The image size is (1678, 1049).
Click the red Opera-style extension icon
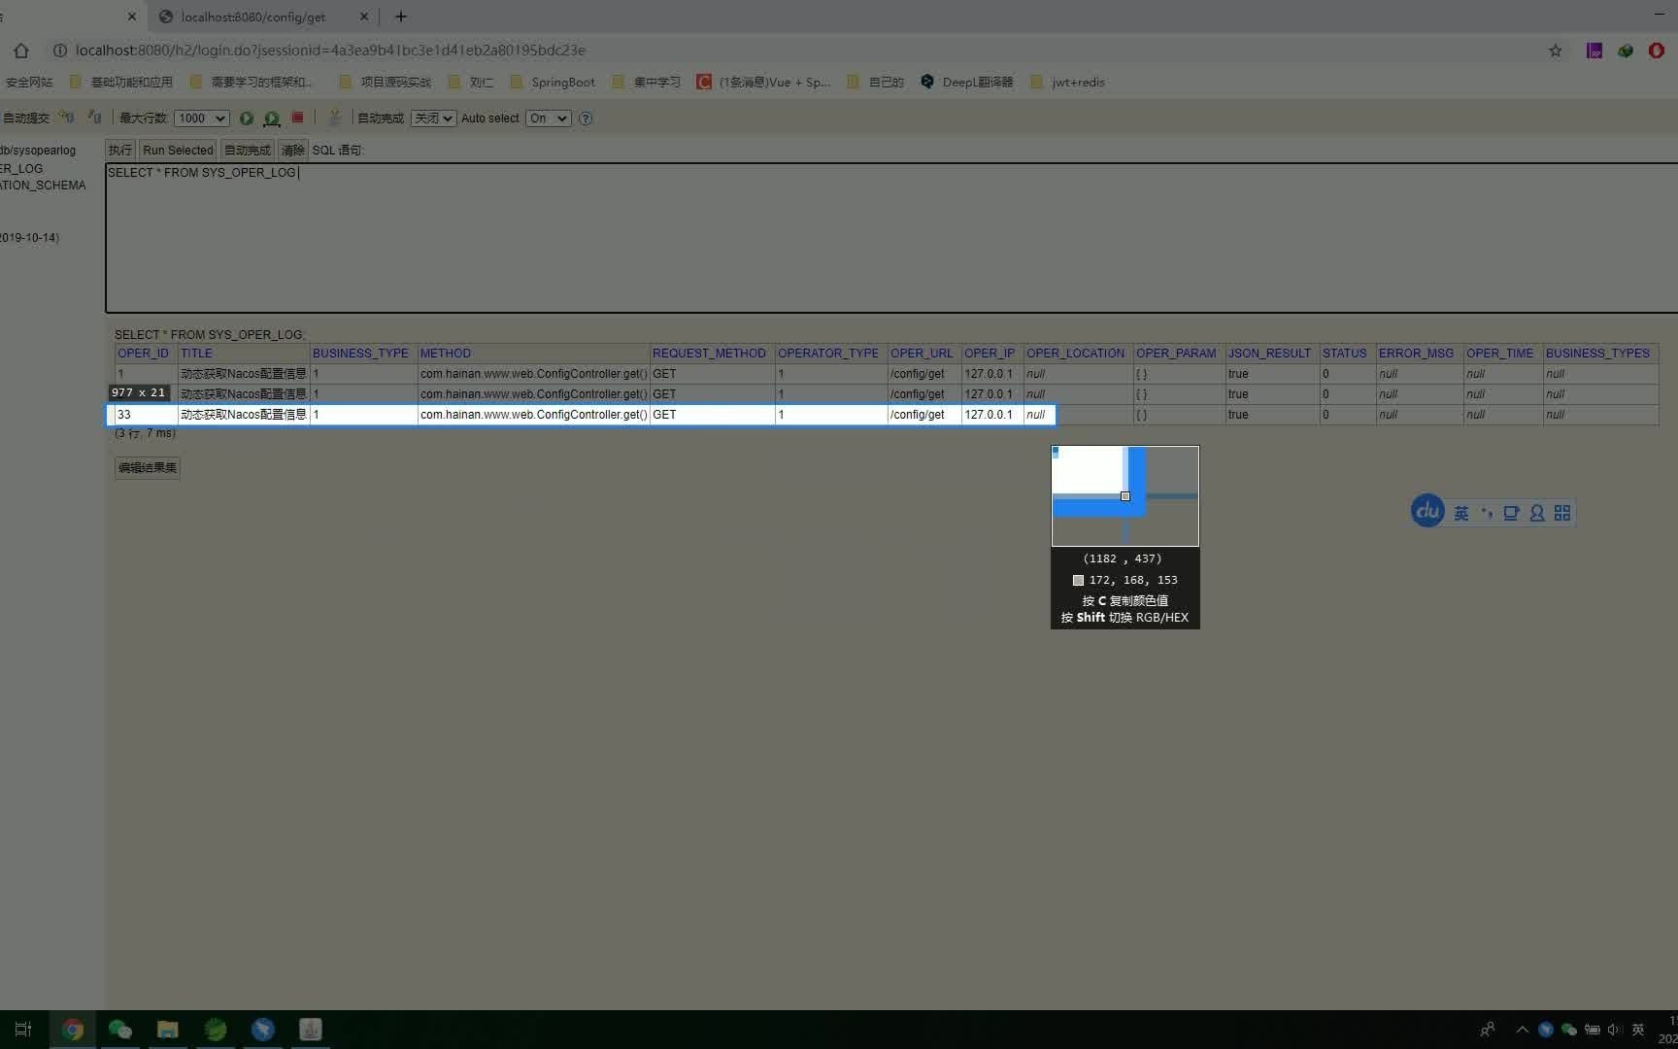click(x=1657, y=51)
